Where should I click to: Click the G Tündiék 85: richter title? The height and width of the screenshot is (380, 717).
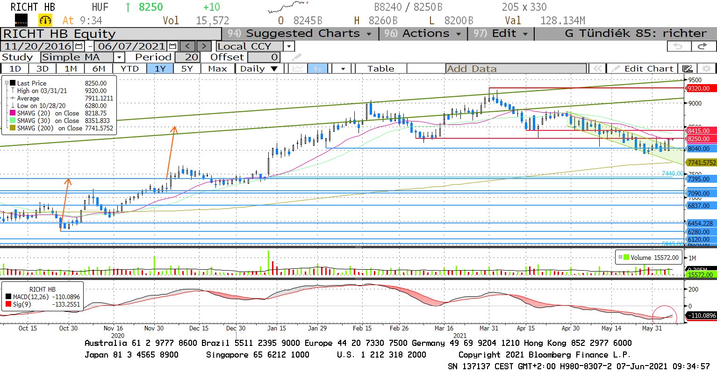[636, 34]
